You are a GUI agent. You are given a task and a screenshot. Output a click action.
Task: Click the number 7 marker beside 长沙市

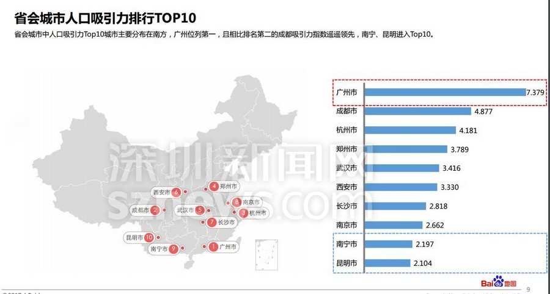coord(211,223)
